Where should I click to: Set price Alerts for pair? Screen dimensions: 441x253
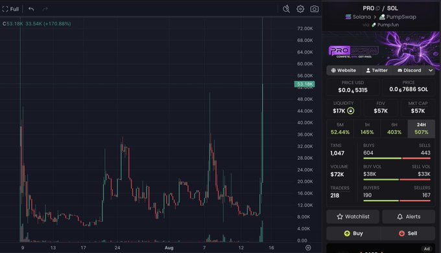coord(409,217)
